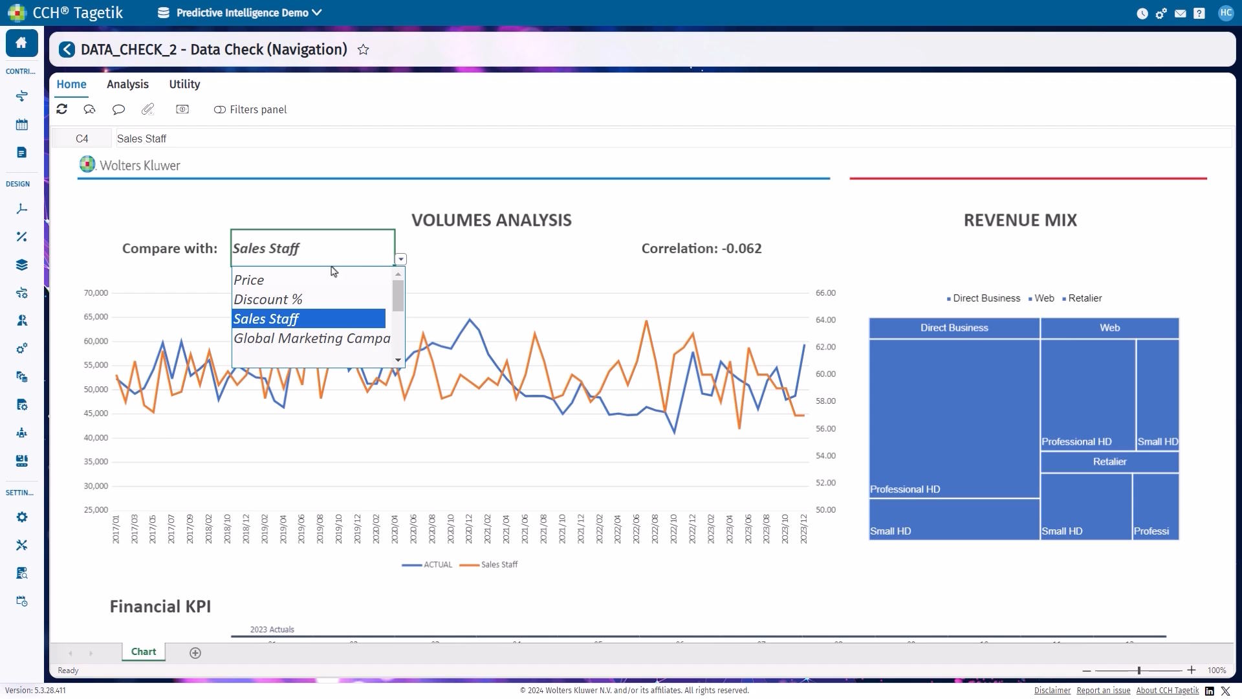Click the Compare with dropdown arrow
Screen dimensions: 1242x699
coord(401,260)
